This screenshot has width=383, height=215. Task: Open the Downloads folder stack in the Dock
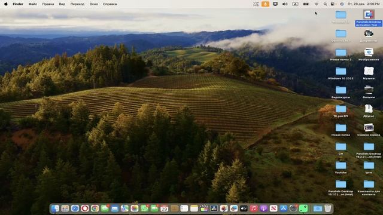(318, 208)
